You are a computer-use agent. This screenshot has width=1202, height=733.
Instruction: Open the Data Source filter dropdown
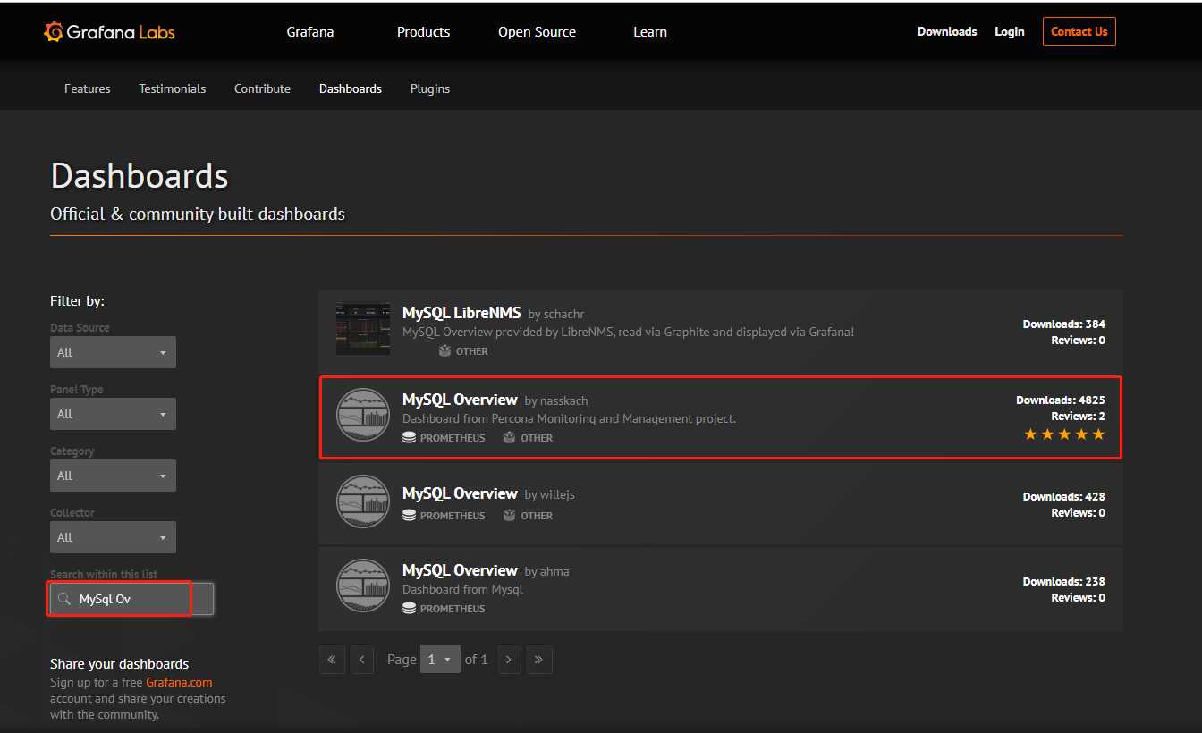[113, 352]
